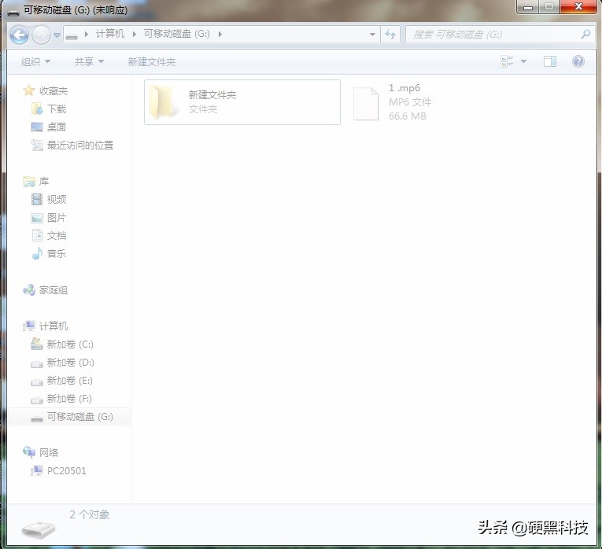Expand the arrow after 可移动磁盘 (G:) breadcrumb
Viewport: 602px width, 549px height.
pyautogui.click(x=220, y=34)
